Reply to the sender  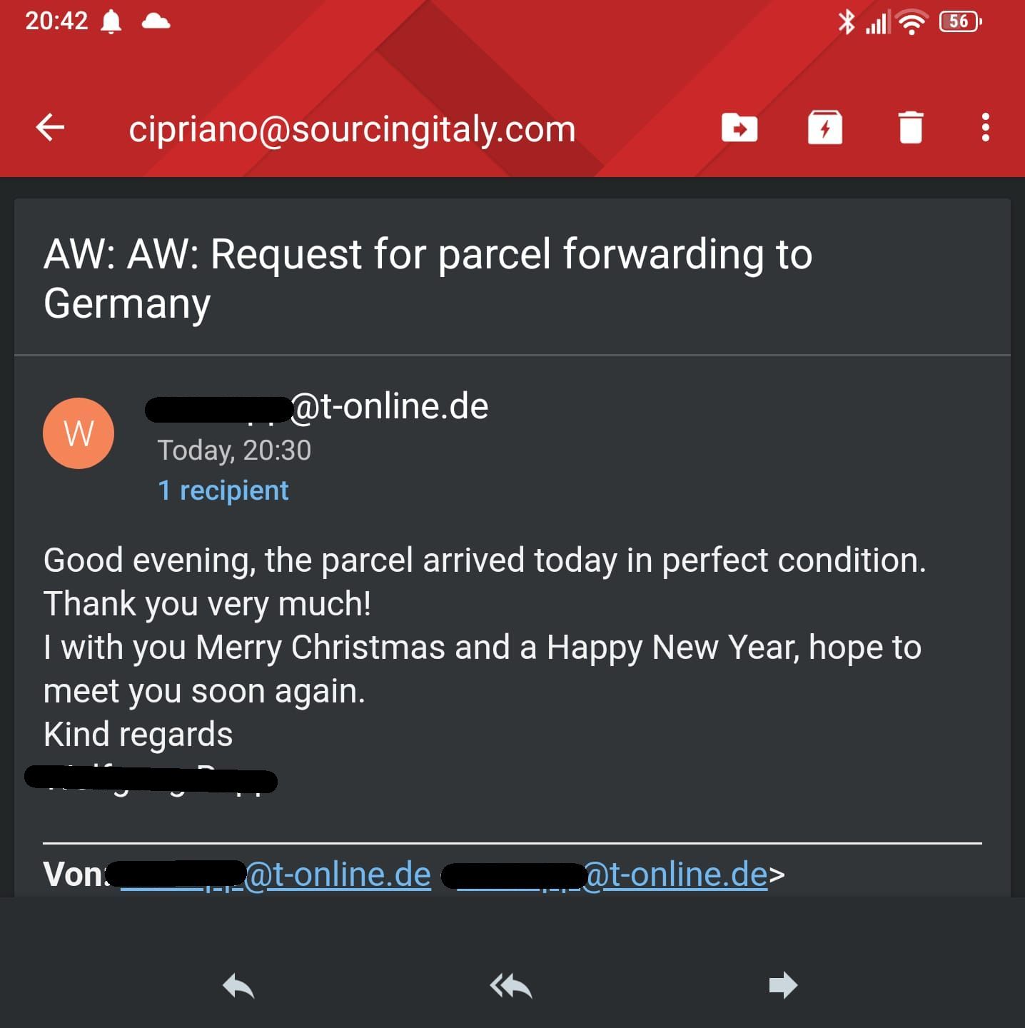point(238,986)
